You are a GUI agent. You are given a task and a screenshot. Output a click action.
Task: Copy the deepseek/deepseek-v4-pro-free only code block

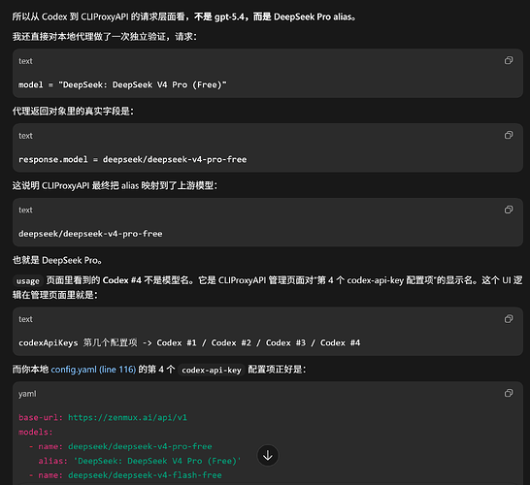pyautogui.click(x=509, y=210)
